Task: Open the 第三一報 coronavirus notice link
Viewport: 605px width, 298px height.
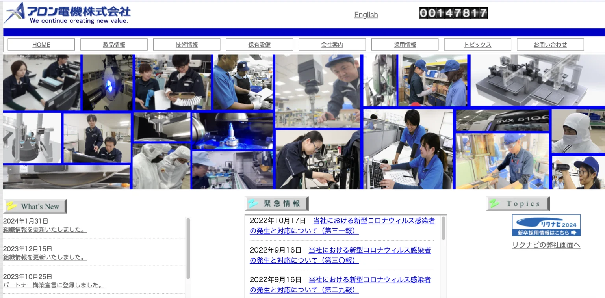Action: point(342,225)
